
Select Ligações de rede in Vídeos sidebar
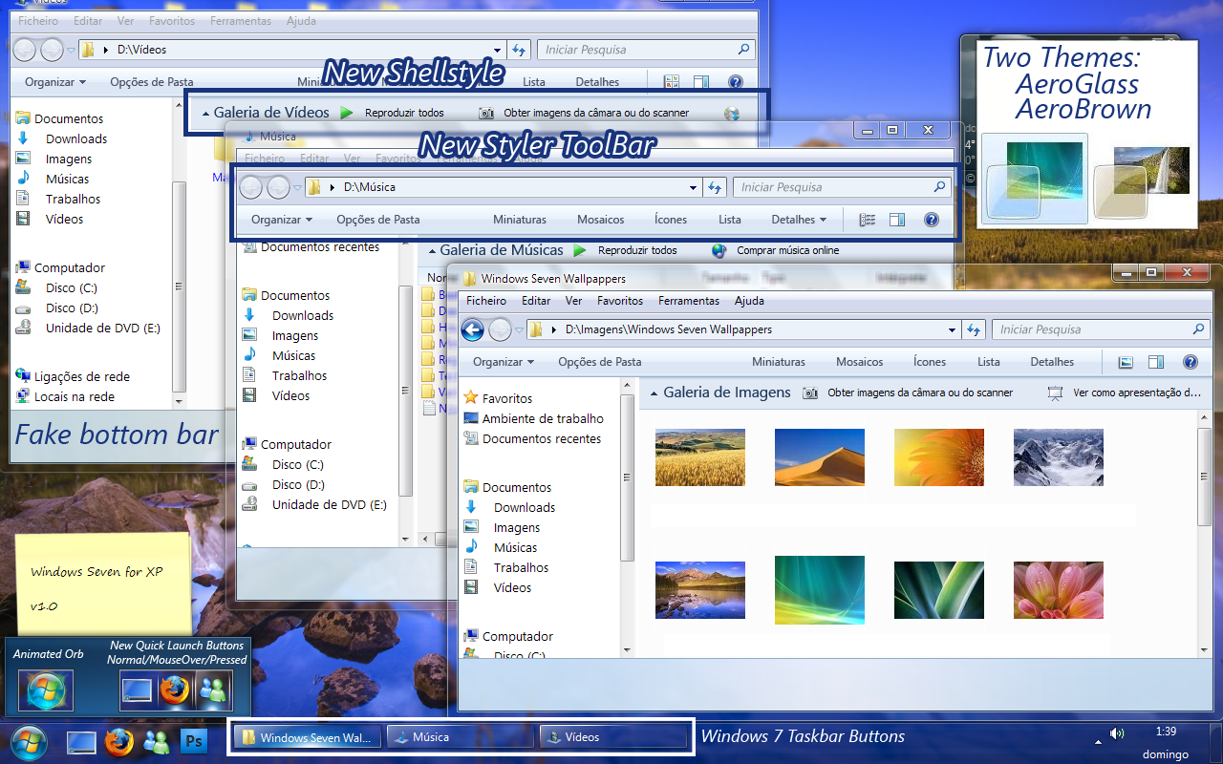[x=82, y=376]
